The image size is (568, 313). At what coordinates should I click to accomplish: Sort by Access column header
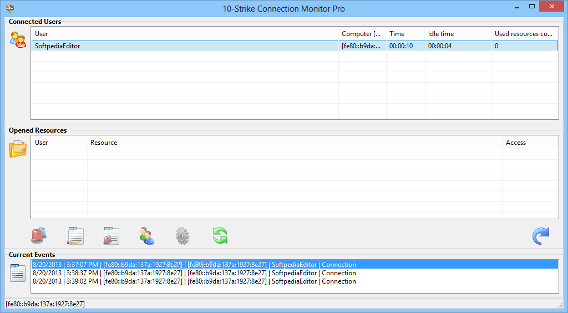pyautogui.click(x=530, y=143)
